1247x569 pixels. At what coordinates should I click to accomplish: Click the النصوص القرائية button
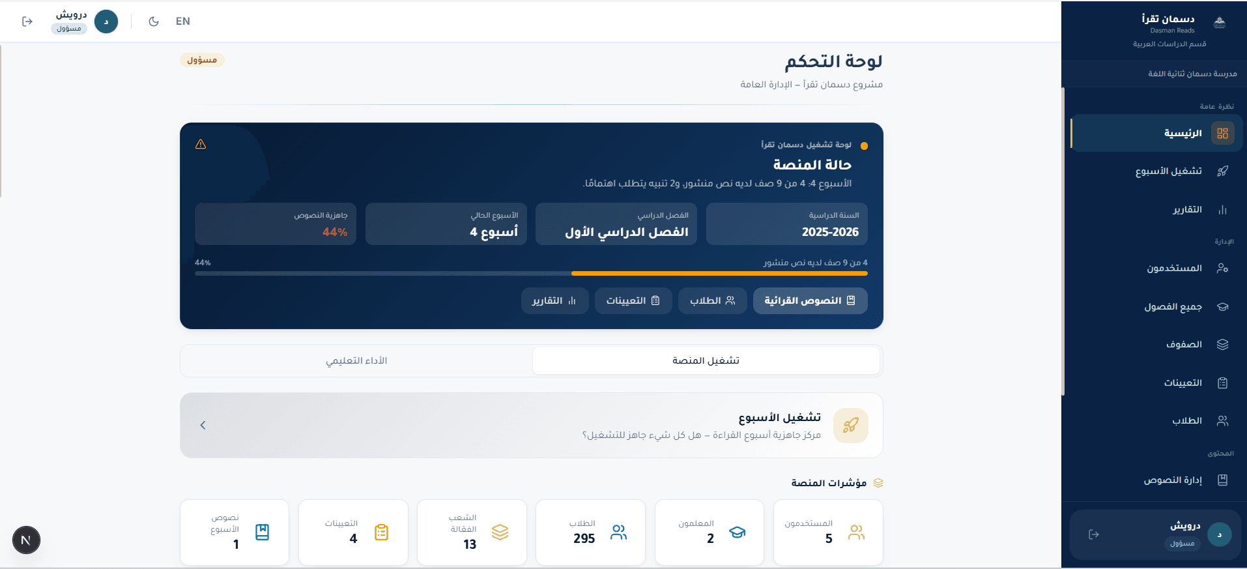pos(810,300)
